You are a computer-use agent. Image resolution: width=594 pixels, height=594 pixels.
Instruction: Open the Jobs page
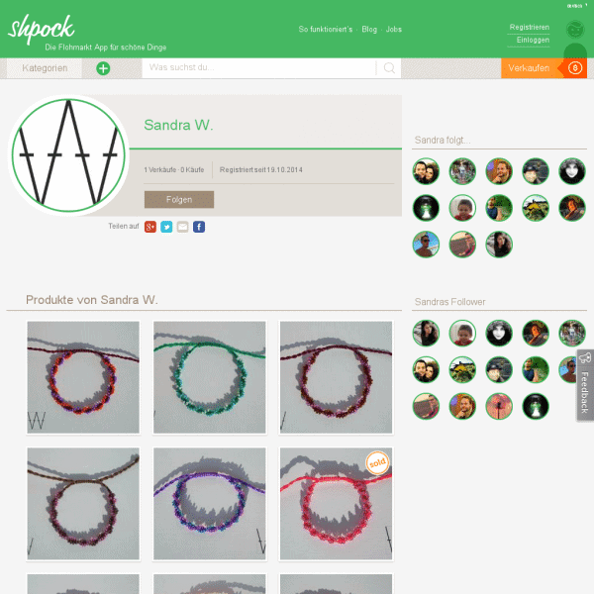point(394,29)
